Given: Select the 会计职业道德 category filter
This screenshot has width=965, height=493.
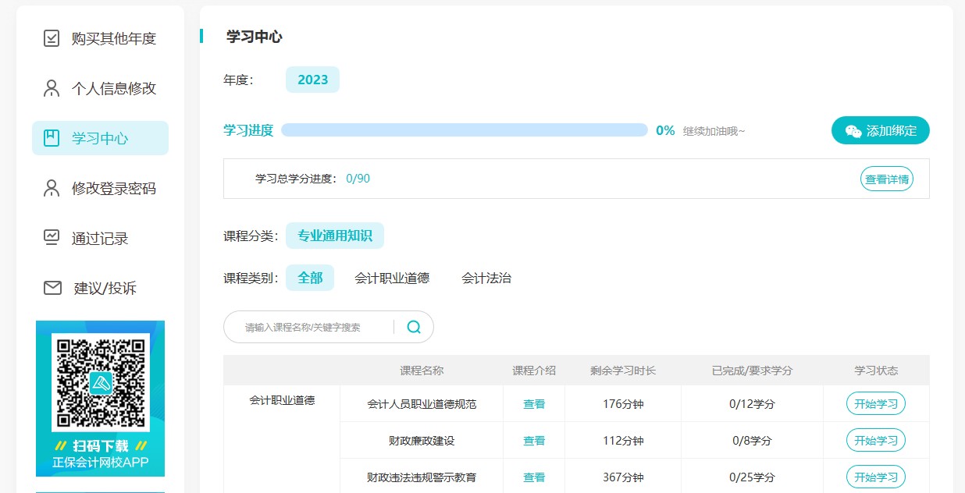Looking at the screenshot, I should (x=392, y=277).
